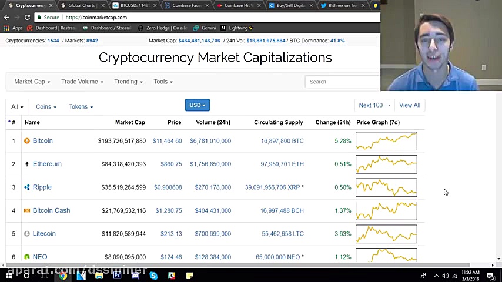Image resolution: width=502 pixels, height=282 pixels.
Task: Click the browser Back arrow
Action: point(6,17)
